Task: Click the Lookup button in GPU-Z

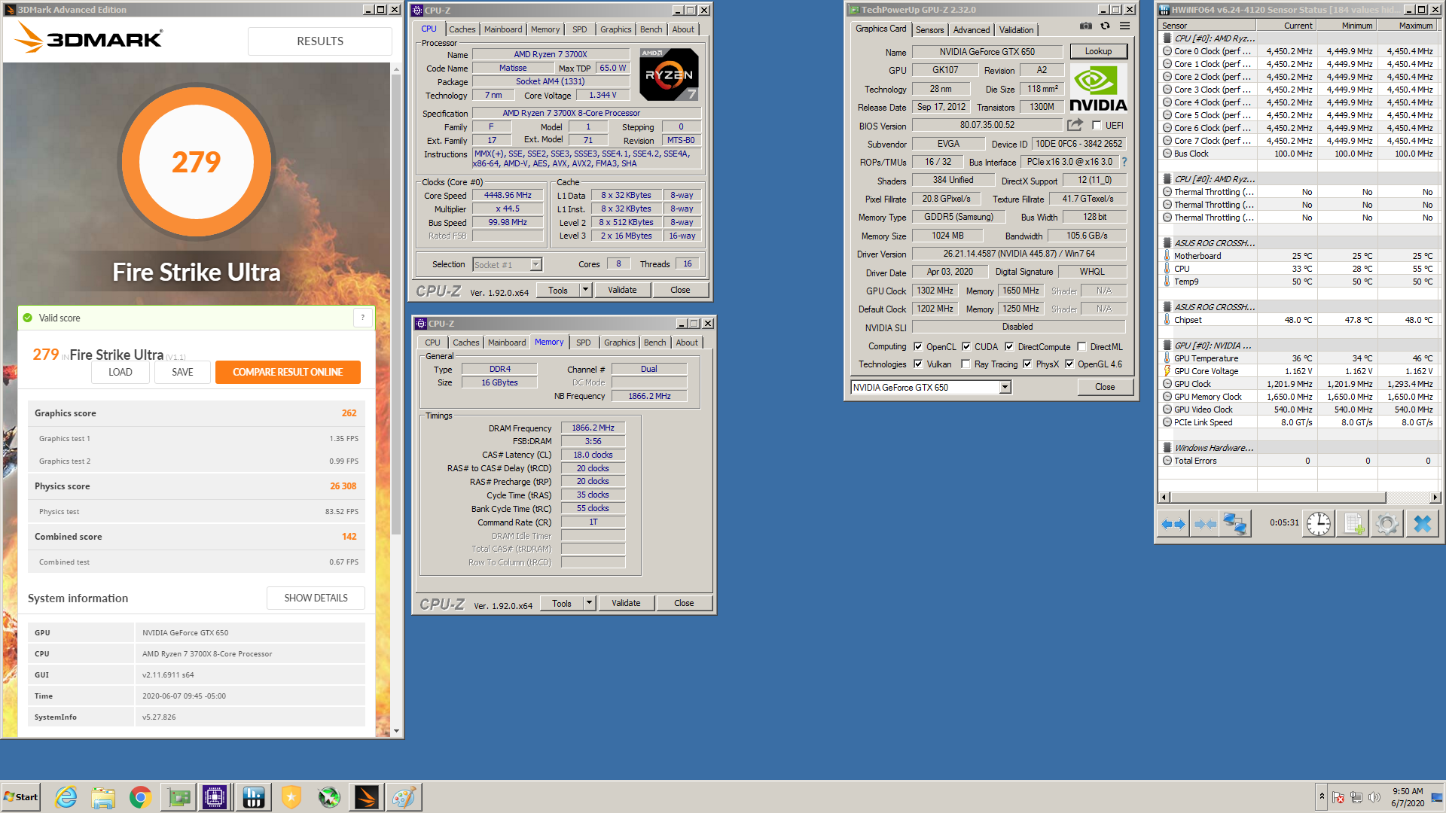Action: coord(1098,51)
